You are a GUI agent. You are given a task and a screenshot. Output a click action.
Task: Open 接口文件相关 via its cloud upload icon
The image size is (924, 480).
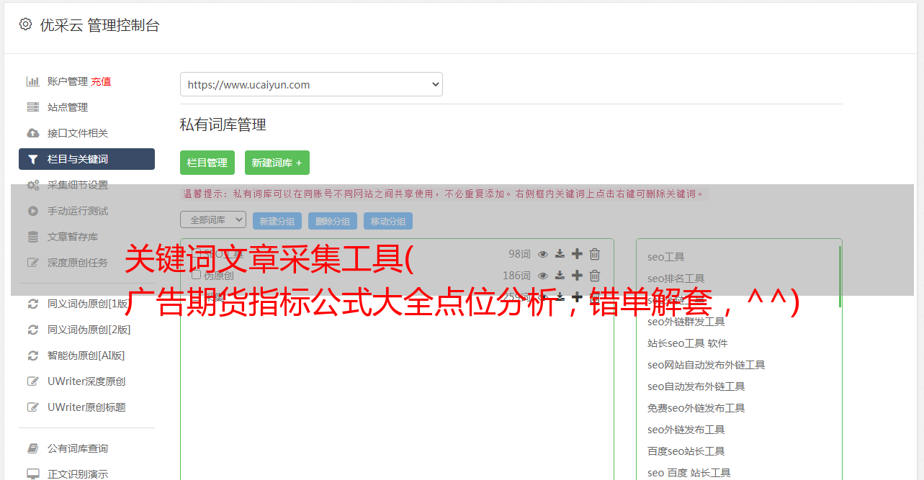(x=33, y=133)
